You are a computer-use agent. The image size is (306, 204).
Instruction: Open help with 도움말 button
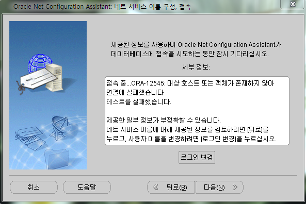click(x=87, y=187)
